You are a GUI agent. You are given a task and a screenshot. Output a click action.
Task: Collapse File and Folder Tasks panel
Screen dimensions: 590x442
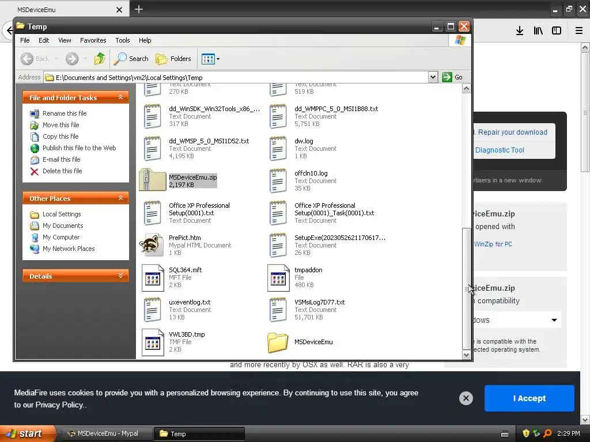120,97
